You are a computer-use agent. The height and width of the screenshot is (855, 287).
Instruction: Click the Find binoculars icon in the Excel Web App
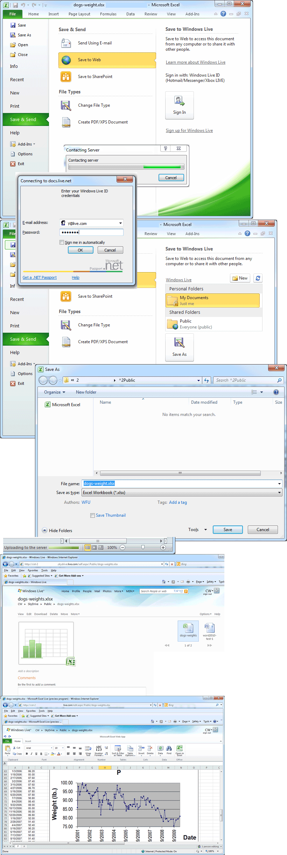pyautogui.click(x=169, y=748)
